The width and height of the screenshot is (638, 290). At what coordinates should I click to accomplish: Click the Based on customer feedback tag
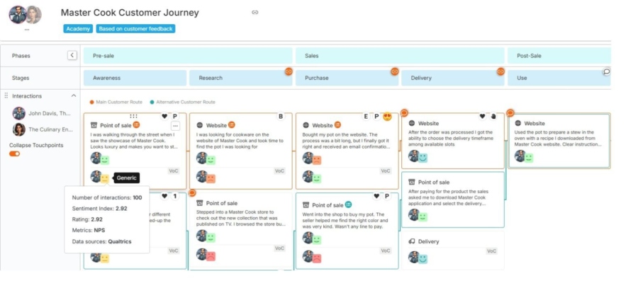click(x=135, y=29)
